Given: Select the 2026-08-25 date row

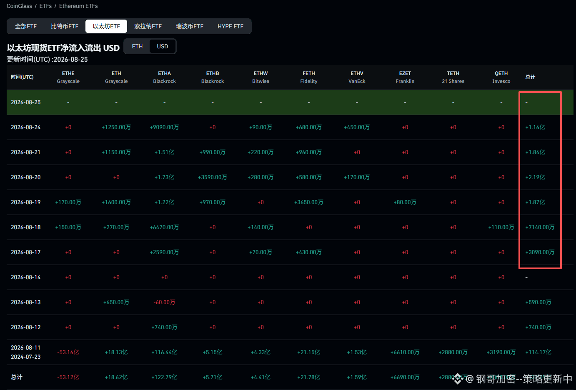Looking at the screenshot, I should point(290,102).
